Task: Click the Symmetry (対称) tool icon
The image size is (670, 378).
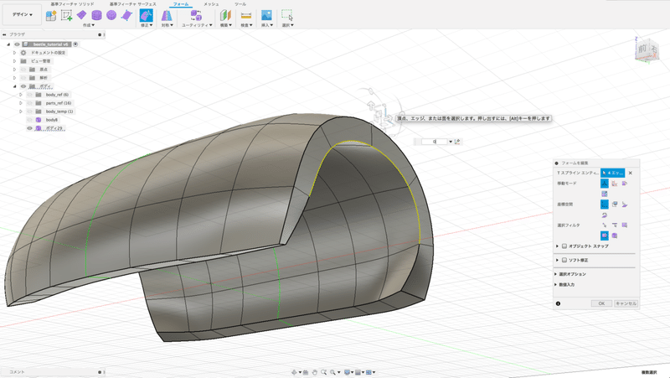Action: point(166,15)
